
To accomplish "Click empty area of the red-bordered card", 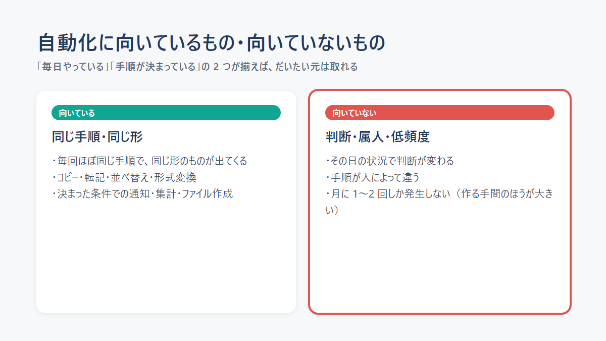I will (x=440, y=263).
